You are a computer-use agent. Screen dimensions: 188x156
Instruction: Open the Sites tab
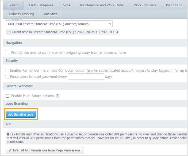click(67, 5)
